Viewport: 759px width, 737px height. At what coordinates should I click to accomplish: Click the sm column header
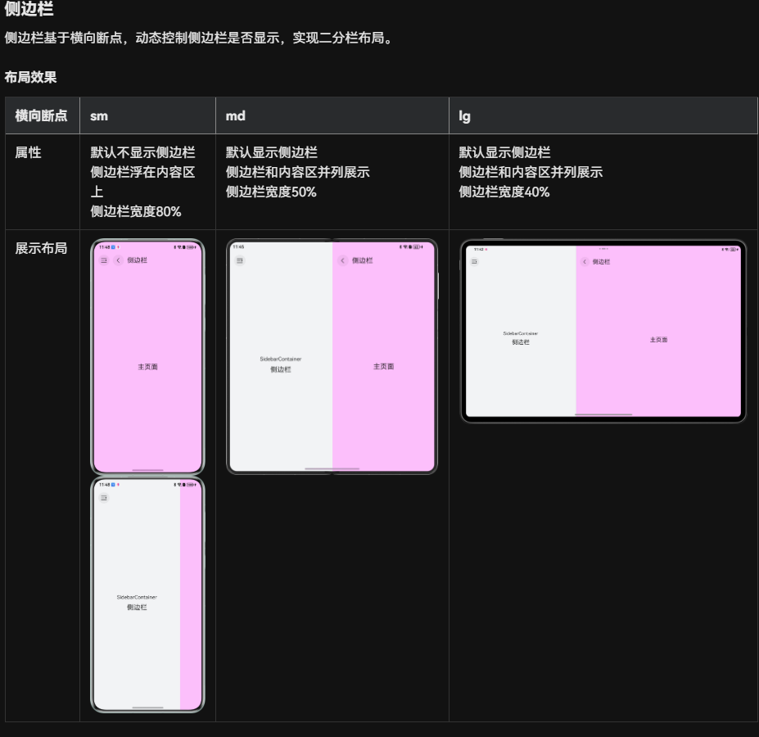(99, 115)
